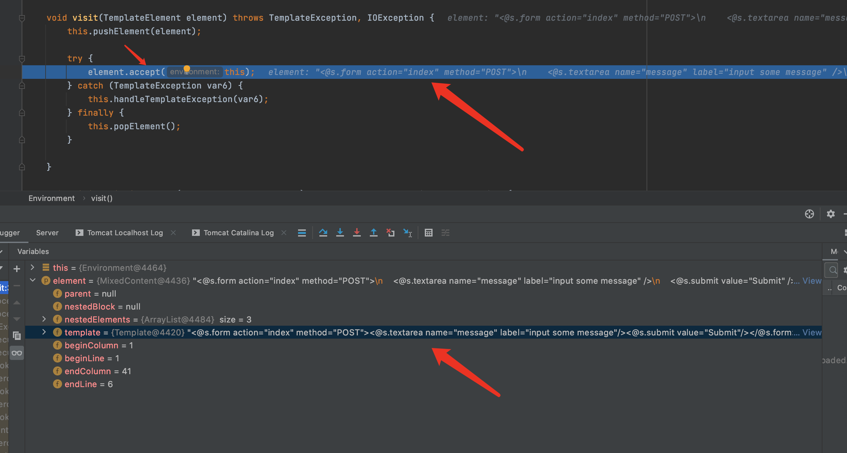Select the 'endColumn = 41' row
The height and width of the screenshot is (453, 847).
423,371
